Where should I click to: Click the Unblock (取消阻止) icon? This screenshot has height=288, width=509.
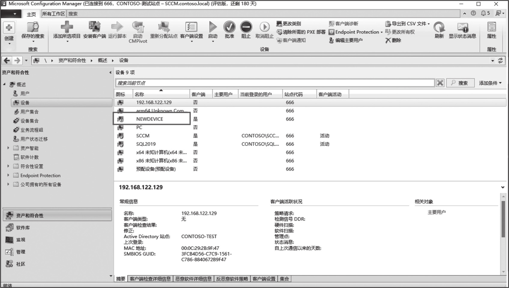264,27
